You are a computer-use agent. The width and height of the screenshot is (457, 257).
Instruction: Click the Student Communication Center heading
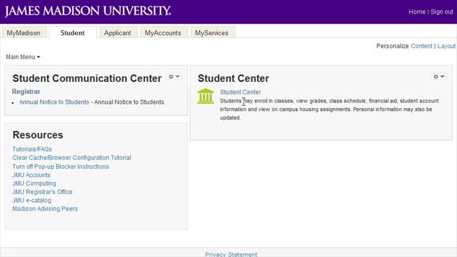pyautogui.click(x=87, y=78)
